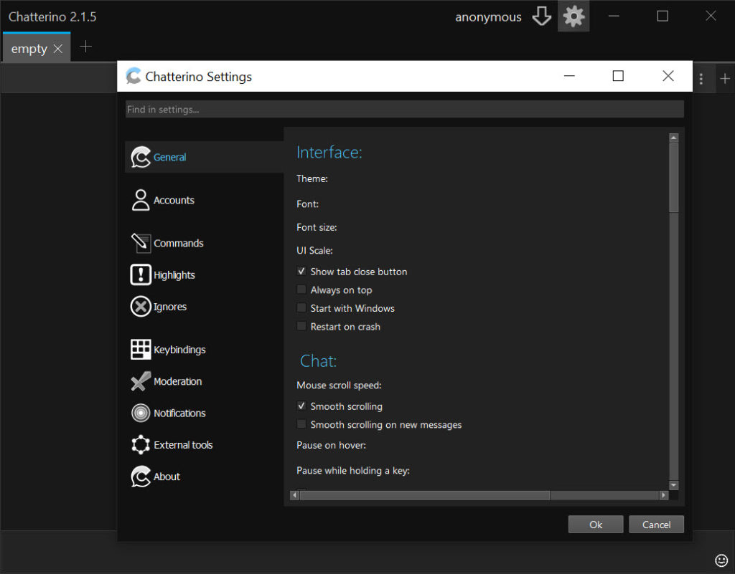
Task: Click the About Chatterino logo icon
Action: tap(141, 477)
